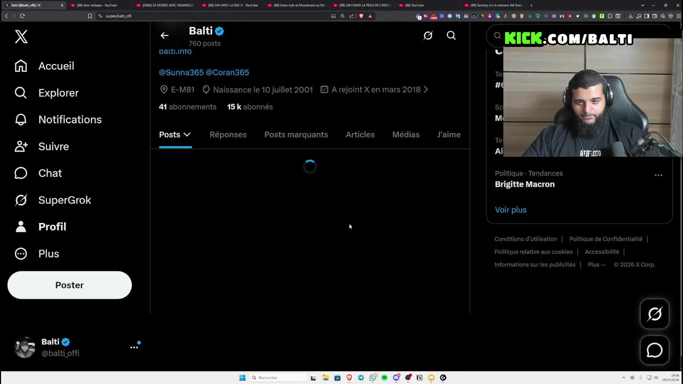Search the profile with magnifier icon
683x384 pixels.
click(451, 36)
